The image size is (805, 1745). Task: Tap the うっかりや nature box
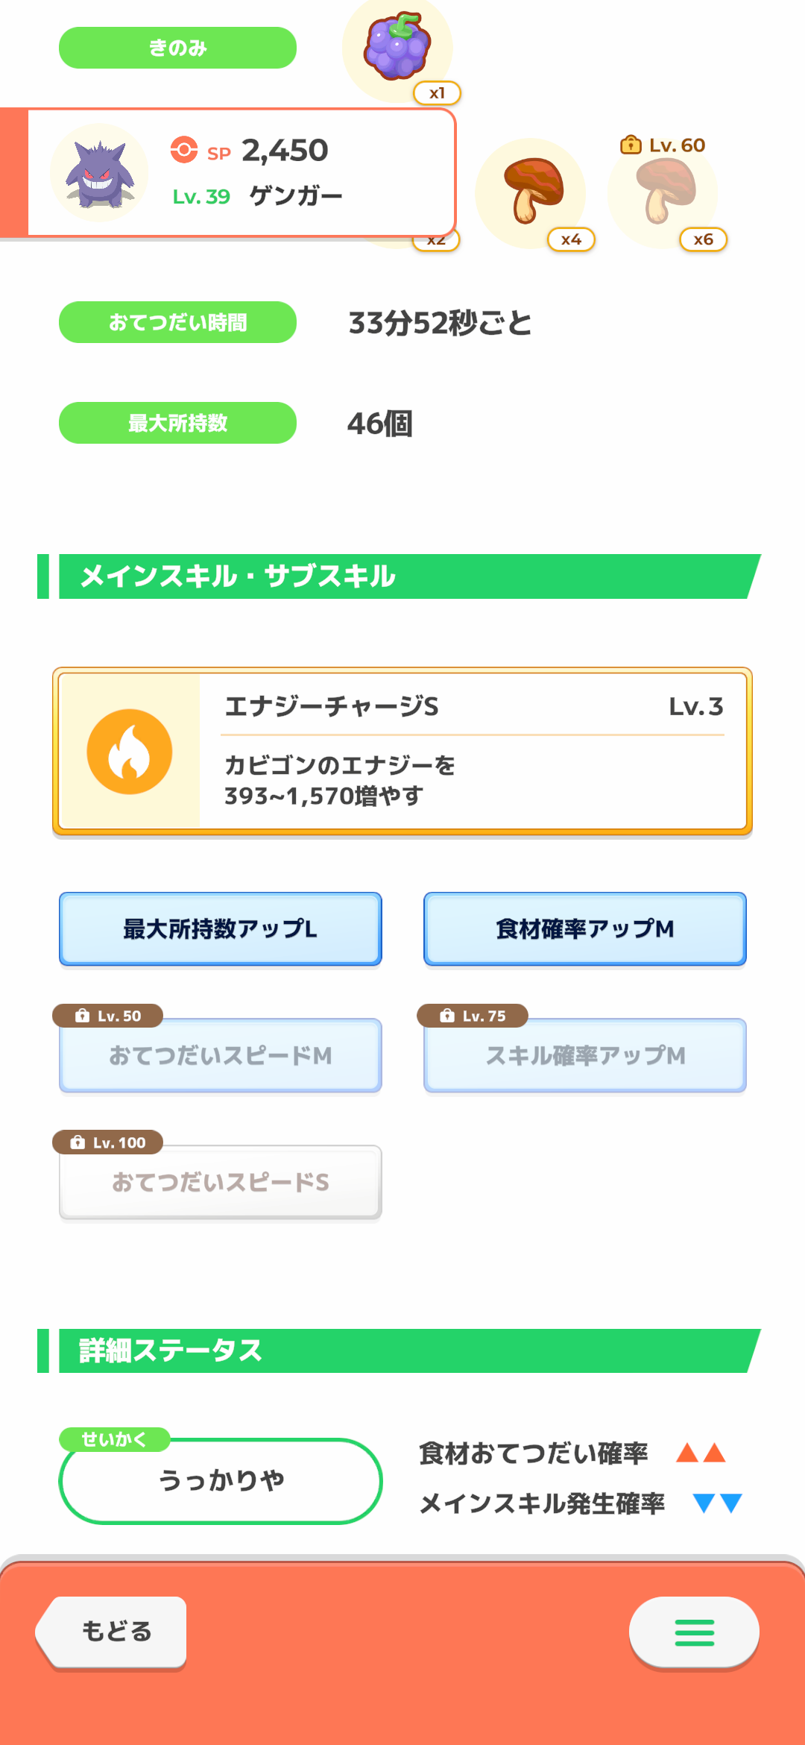pos(221,1481)
